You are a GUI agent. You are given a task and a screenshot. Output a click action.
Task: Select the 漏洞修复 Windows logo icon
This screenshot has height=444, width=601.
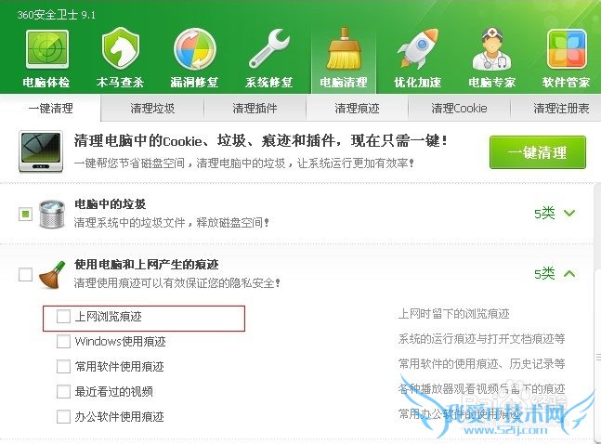[195, 49]
